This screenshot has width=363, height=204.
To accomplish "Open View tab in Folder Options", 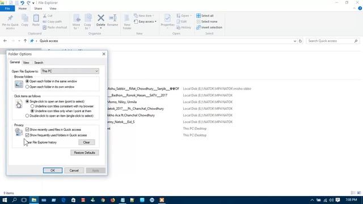I will (26, 63).
